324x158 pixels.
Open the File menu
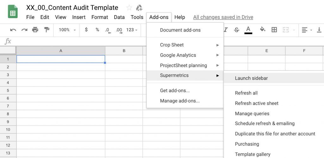30,17
